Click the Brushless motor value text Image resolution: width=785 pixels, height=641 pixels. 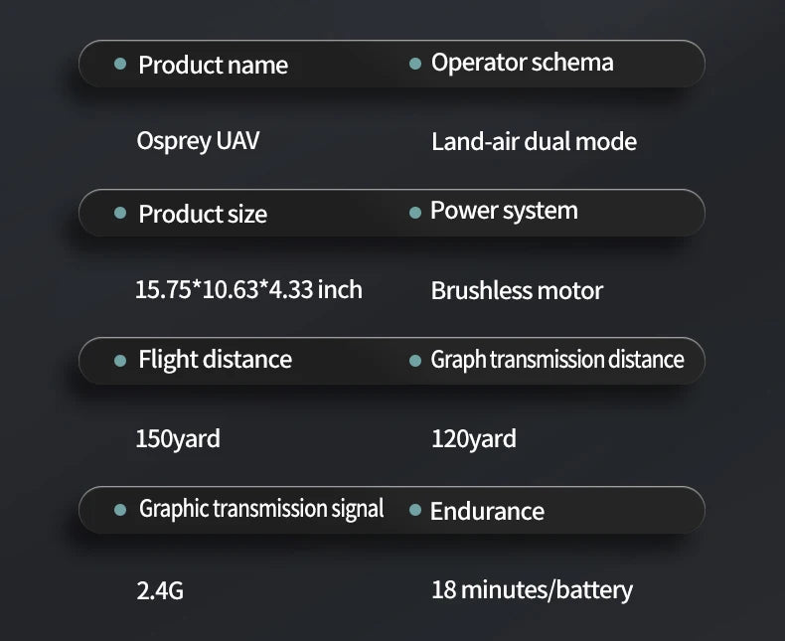click(x=517, y=290)
